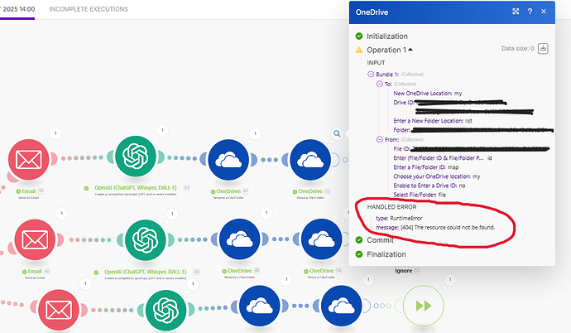
Task: Open the Email module numbered 39
Action: coord(28,160)
